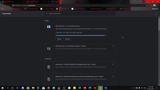Open Visual Studio Code from the taskbar
160x90 pixels.
105,88
